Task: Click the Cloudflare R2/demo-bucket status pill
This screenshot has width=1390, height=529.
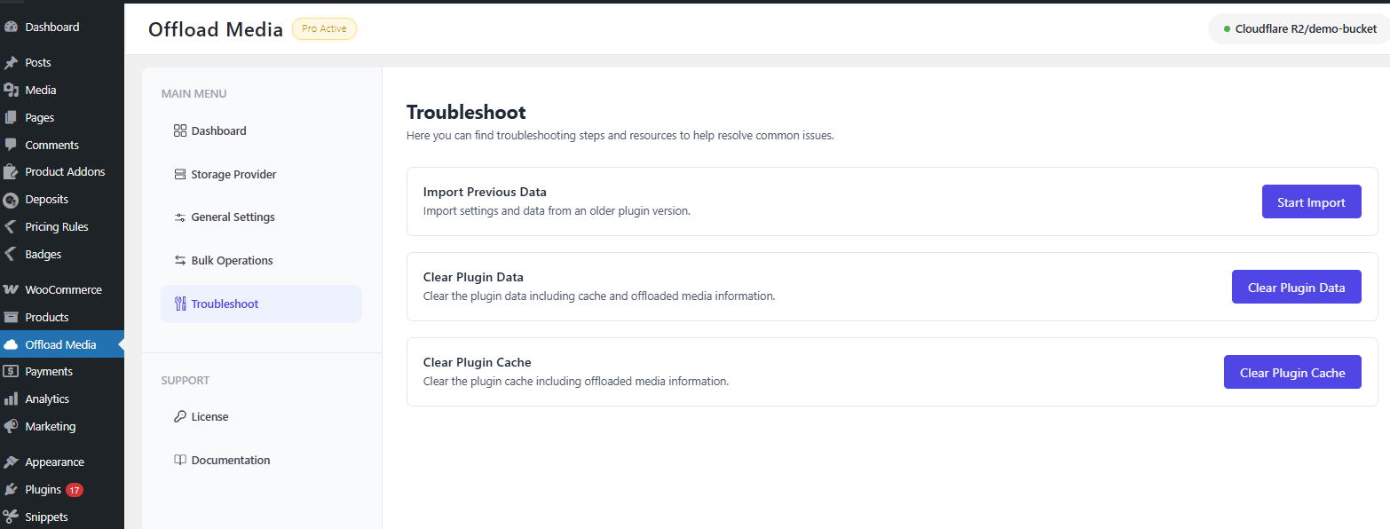Action: [x=1299, y=29]
